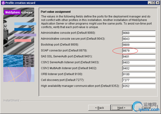This screenshot has width=161, height=114.
Task: Focus the CSIV2 ServerAuth listener port field 9403
Action: point(139,63)
